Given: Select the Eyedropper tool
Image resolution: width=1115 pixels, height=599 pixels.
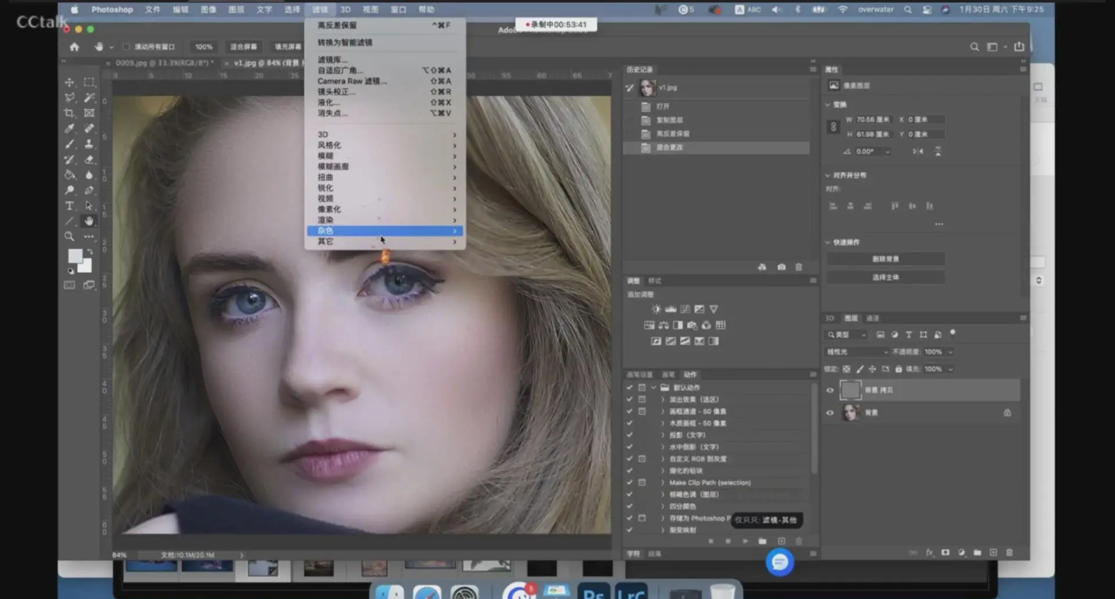Looking at the screenshot, I should tap(70, 128).
